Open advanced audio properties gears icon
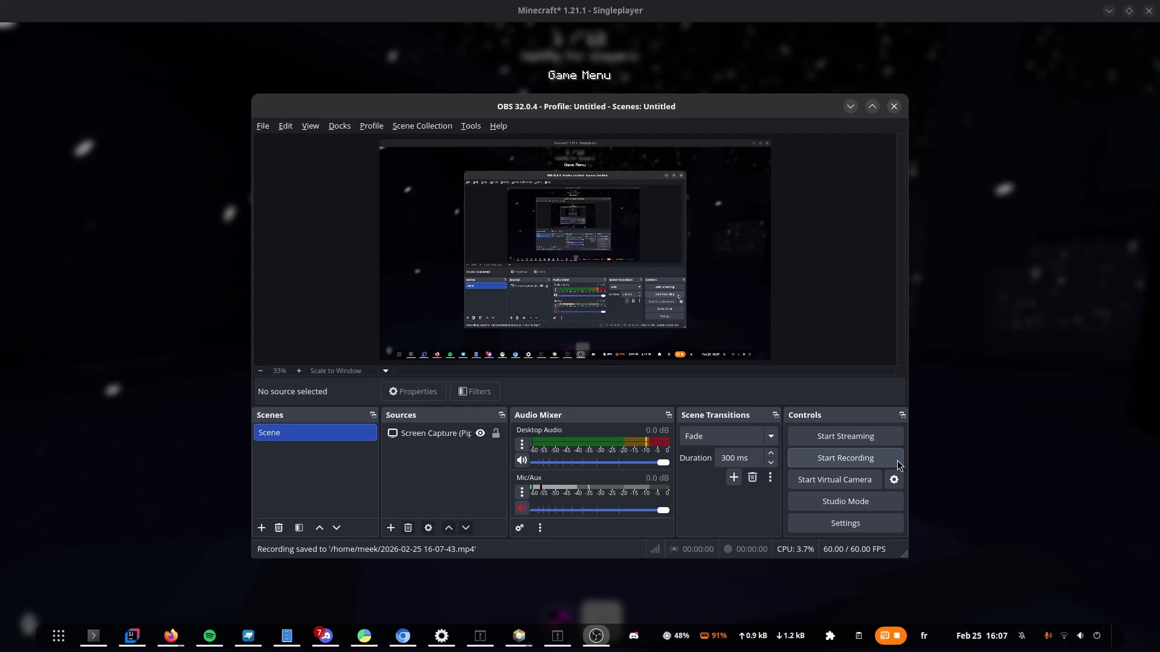The width and height of the screenshot is (1160, 652). point(520,528)
